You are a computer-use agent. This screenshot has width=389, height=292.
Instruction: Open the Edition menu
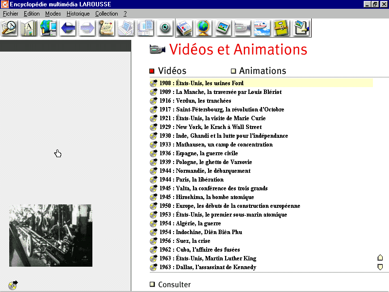[x=32, y=14]
